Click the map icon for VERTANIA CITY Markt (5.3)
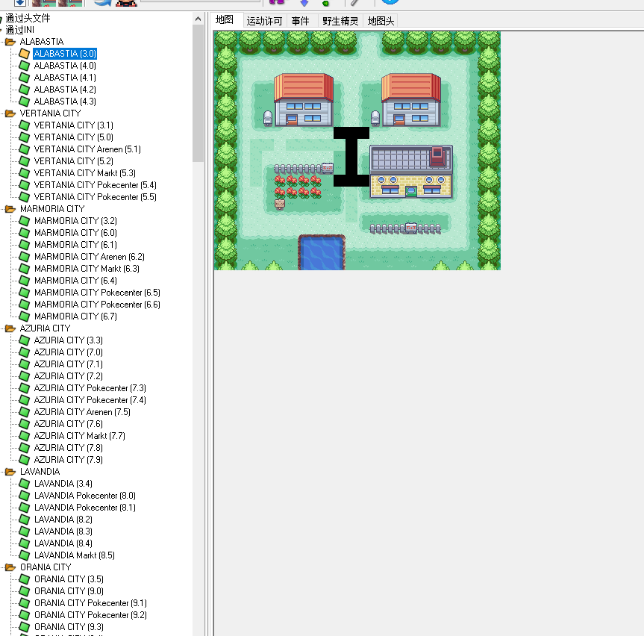644x636 pixels. click(24, 173)
